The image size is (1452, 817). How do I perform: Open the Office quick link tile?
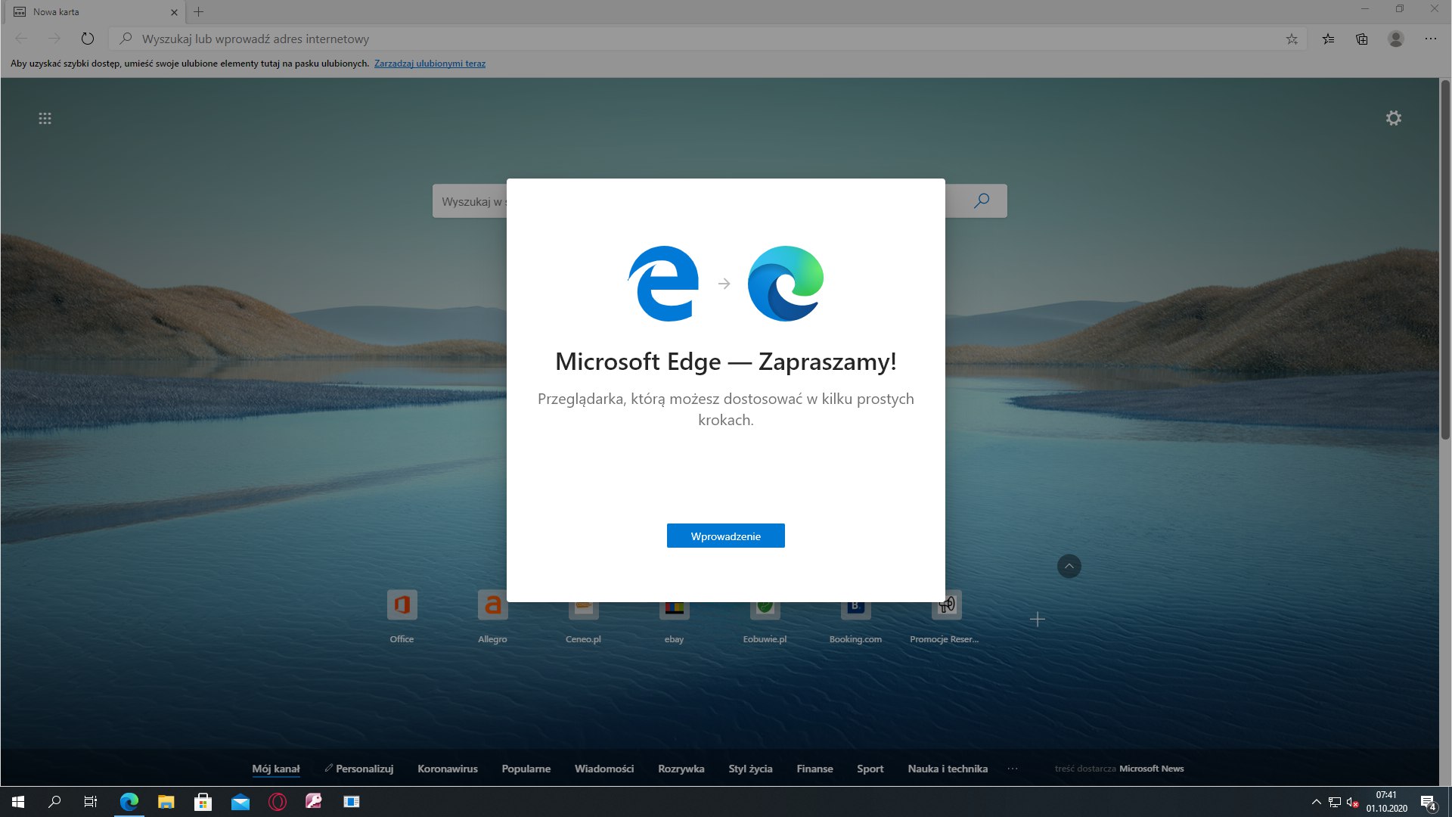402,617
